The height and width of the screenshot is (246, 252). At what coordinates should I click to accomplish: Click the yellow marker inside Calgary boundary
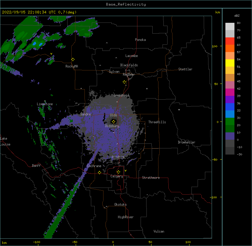[x=118, y=172]
